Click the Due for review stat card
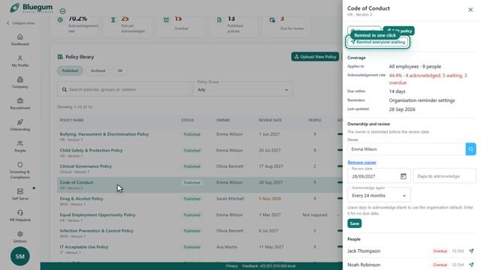Image resolution: width=481 pixels, height=270 pixels. click(286, 26)
